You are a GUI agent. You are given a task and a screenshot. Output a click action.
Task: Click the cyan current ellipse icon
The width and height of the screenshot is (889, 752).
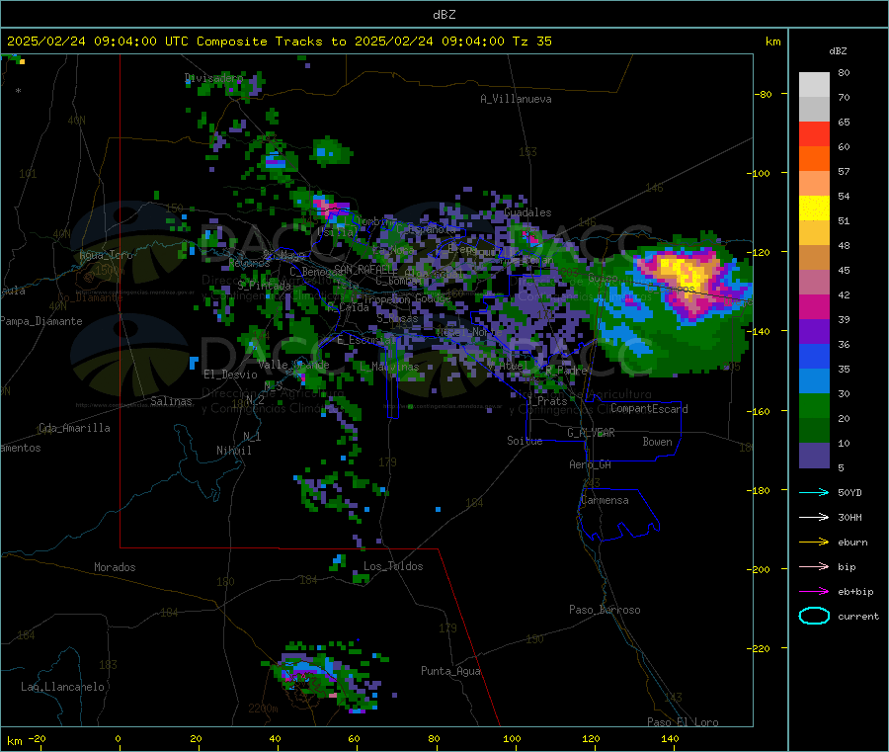pyautogui.click(x=814, y=616)
